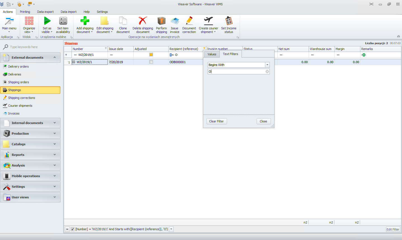Select ODB000001 recipient cell
This screenshot has height=240, width=402.
(186, 62)
